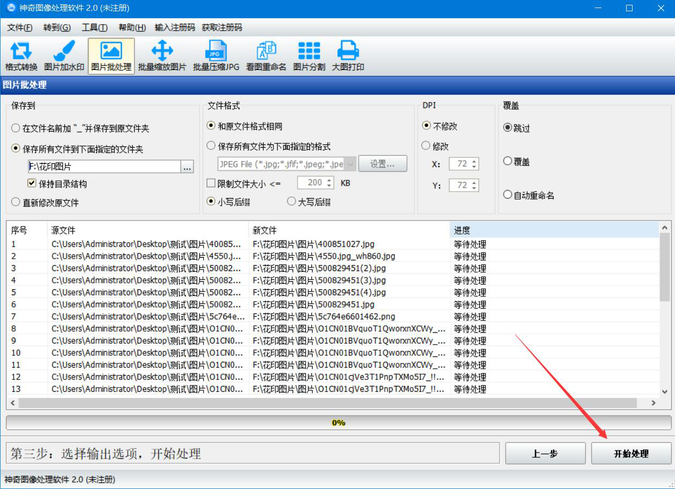Viewport: 675px width, 489px height.
Task: Select the 批量缩放图片 batch resize tool
Action: [162, 56]
